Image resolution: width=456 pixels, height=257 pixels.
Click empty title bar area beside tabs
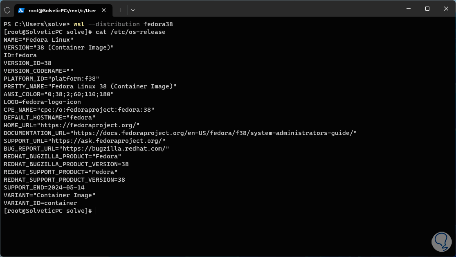[x=266, y=9]
